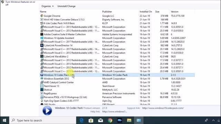Click American Precision Instruments publisher cell
Viewport: 221px width, 124px height.
118,93
